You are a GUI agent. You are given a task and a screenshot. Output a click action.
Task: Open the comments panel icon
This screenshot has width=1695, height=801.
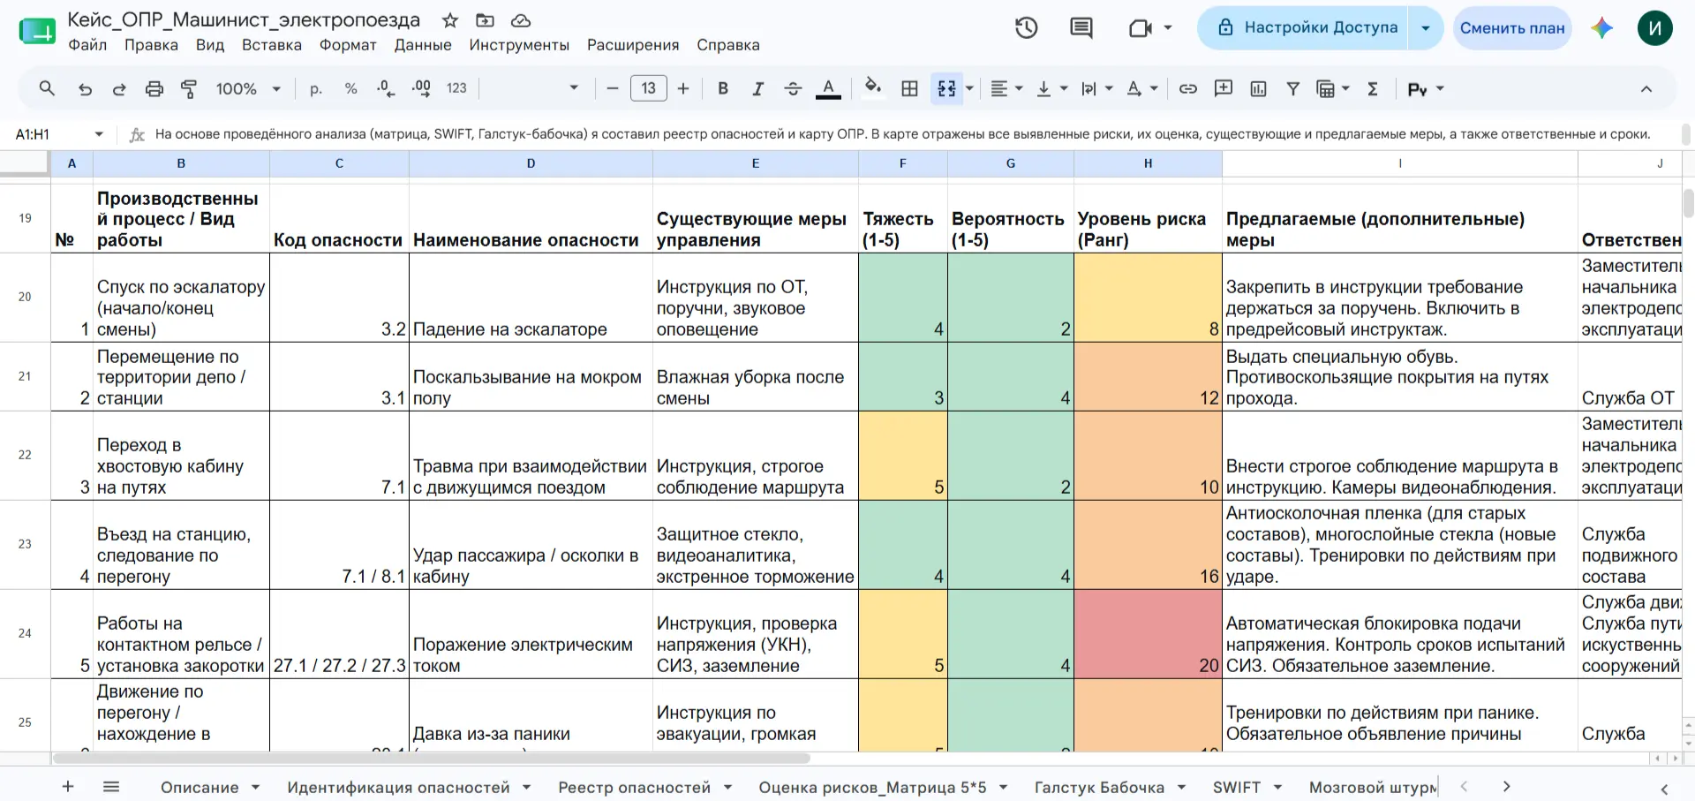pos(1081,28)
